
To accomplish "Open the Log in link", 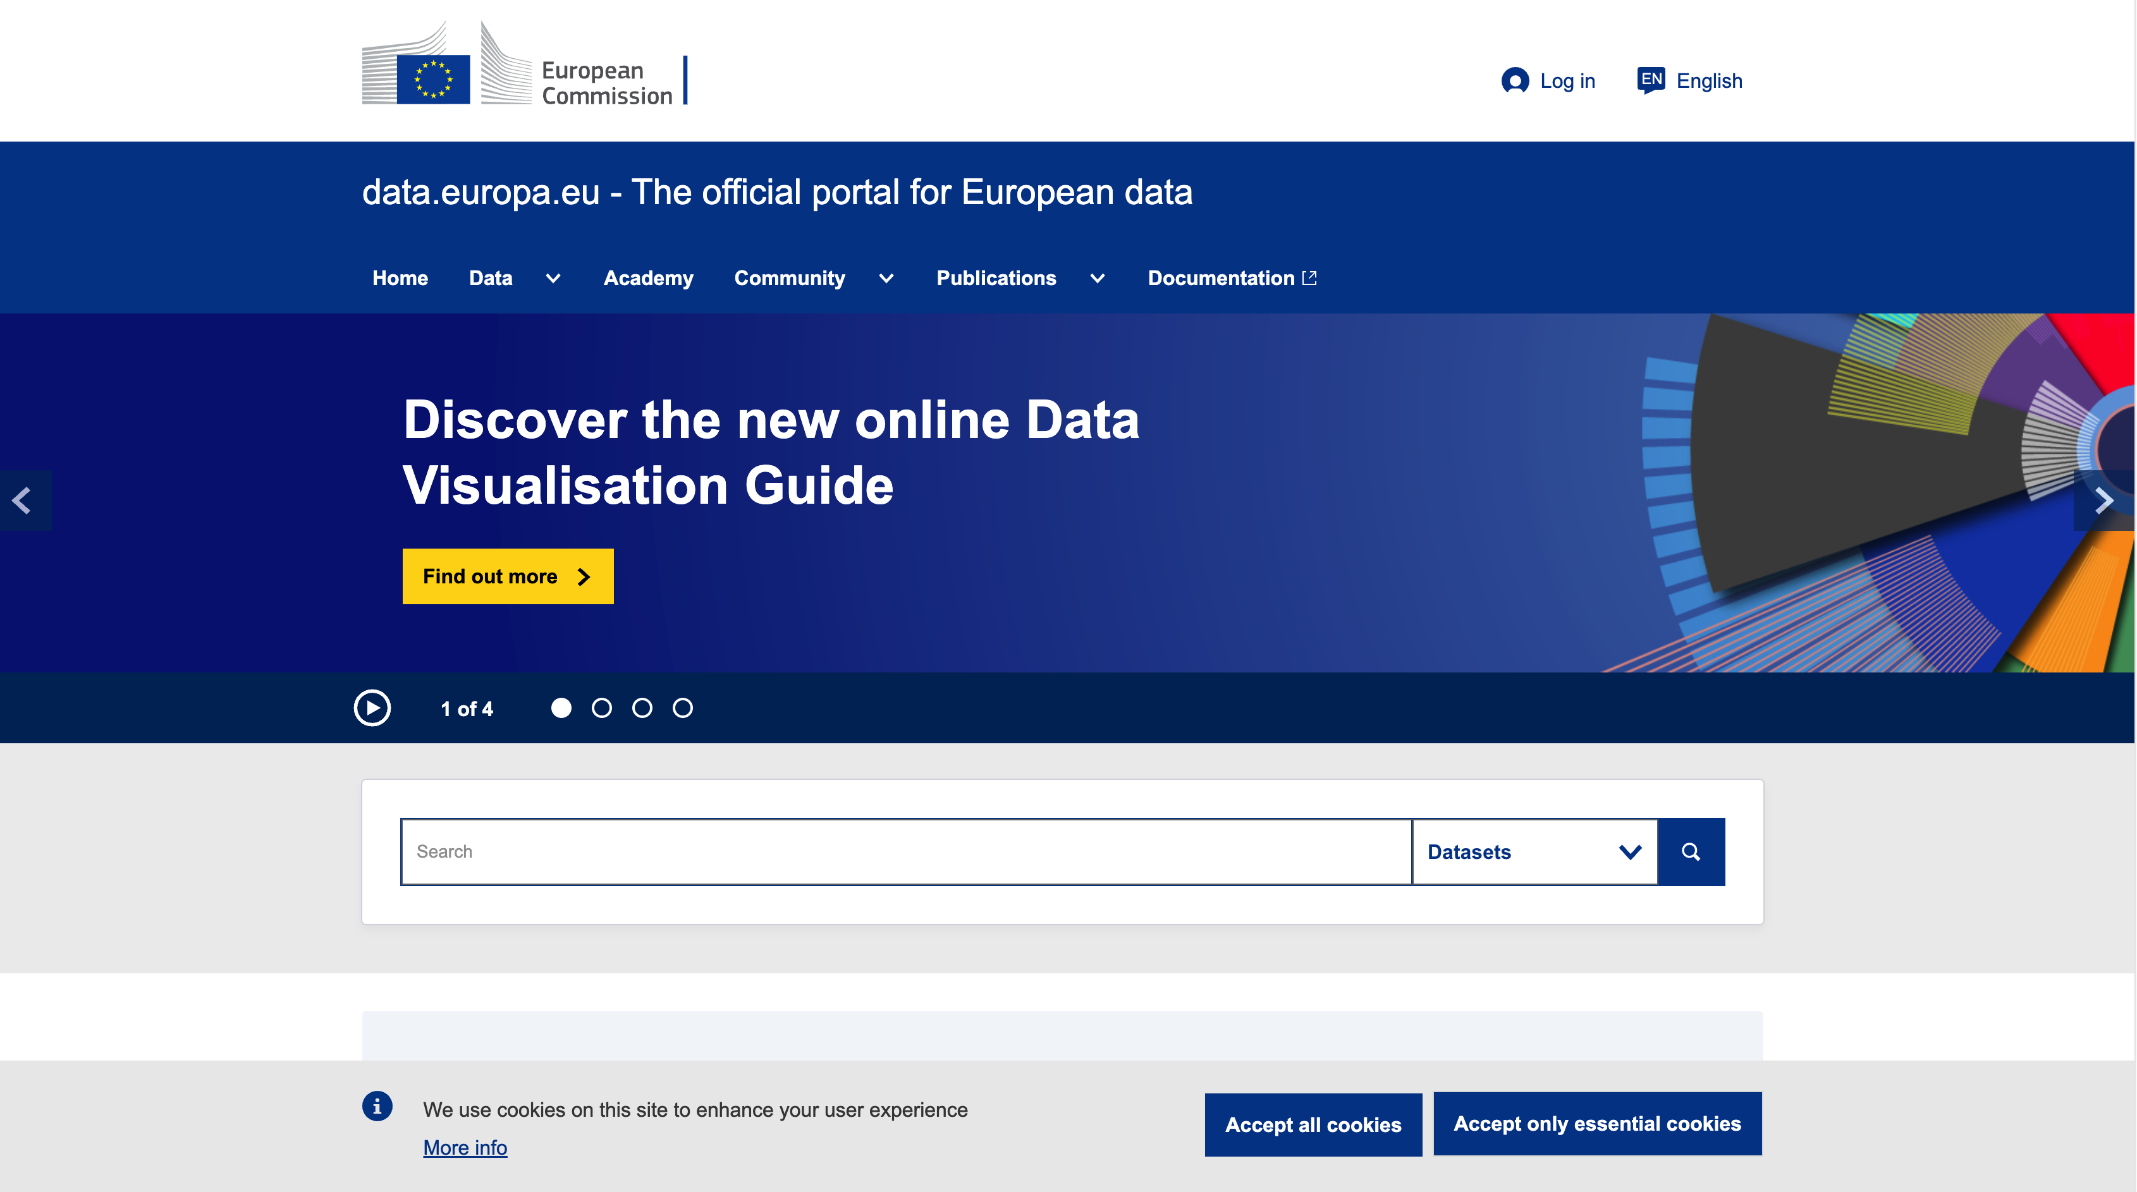I will point(1548,80).
